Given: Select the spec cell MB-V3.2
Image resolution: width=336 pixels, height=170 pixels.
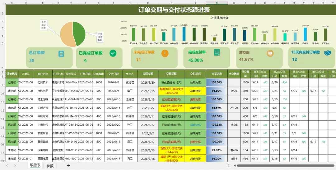Looking at the screenshot, I should (71, 150).
